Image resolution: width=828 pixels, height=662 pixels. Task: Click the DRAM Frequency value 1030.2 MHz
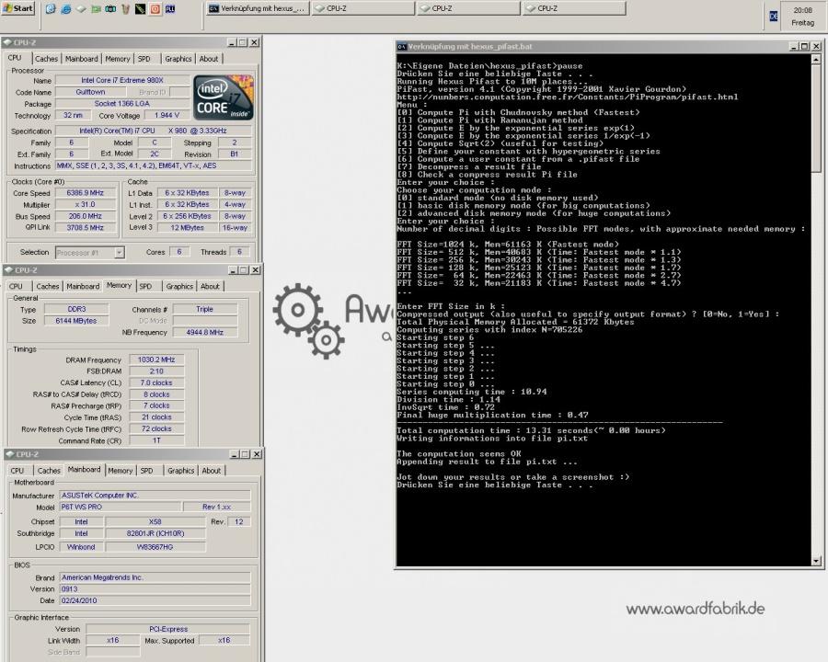click(156, 360)
